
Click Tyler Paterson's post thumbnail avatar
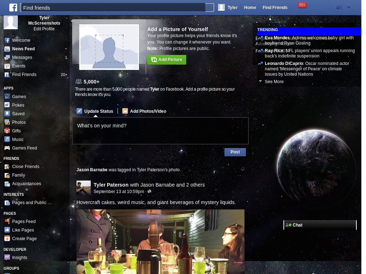[x=84, y=188]
